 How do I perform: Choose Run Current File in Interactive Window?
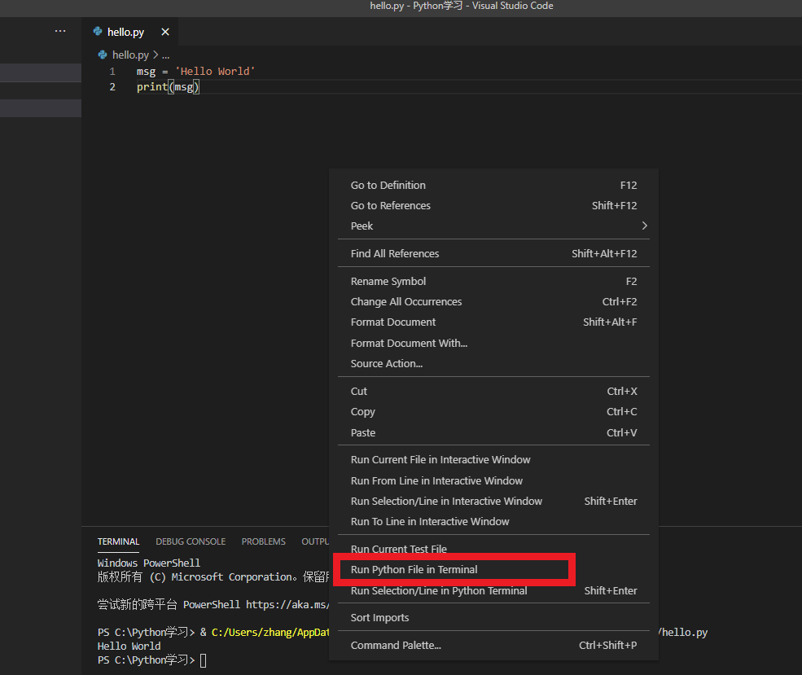click(493, 460)
